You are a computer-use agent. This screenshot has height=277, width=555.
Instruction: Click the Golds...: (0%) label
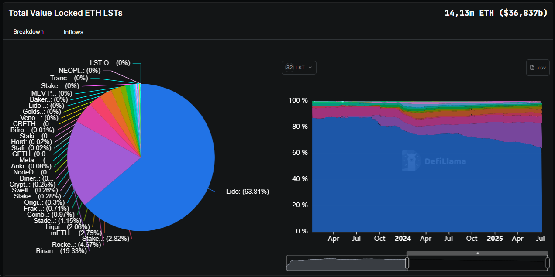point(41,112)
